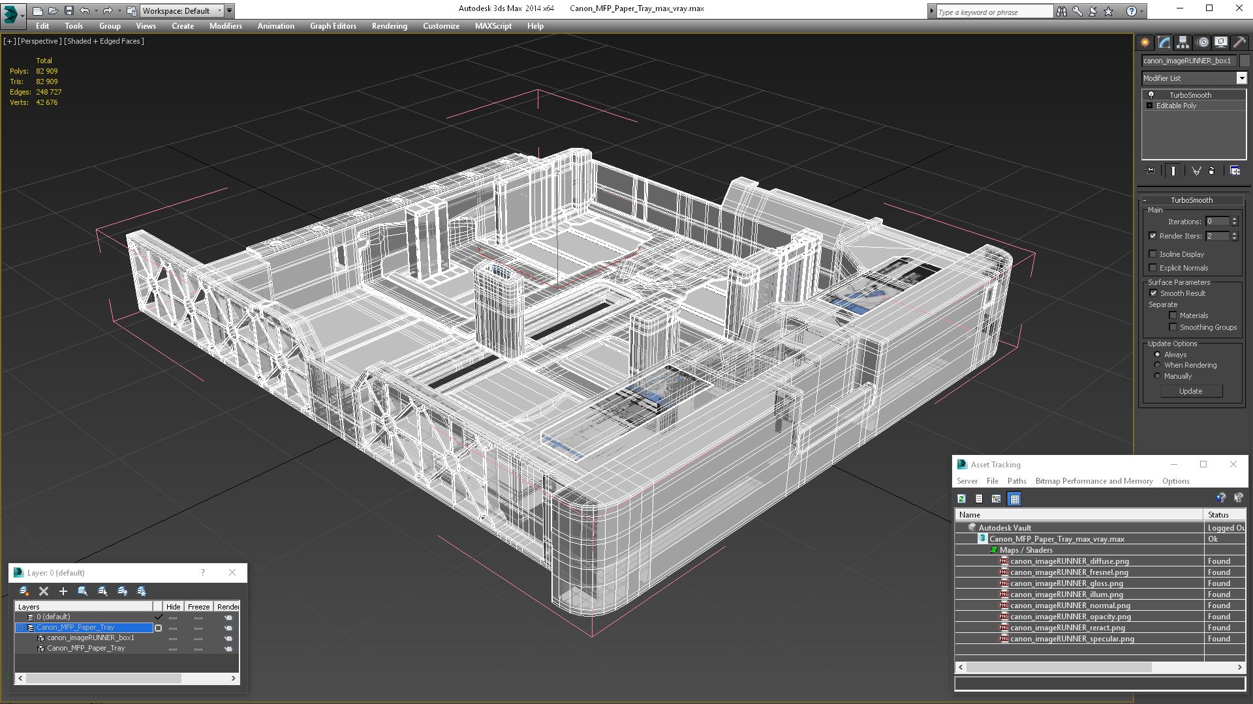
Task: Toggle Smooth Result checkbox
Action: pyautogui.click(x=1153, y=293)
